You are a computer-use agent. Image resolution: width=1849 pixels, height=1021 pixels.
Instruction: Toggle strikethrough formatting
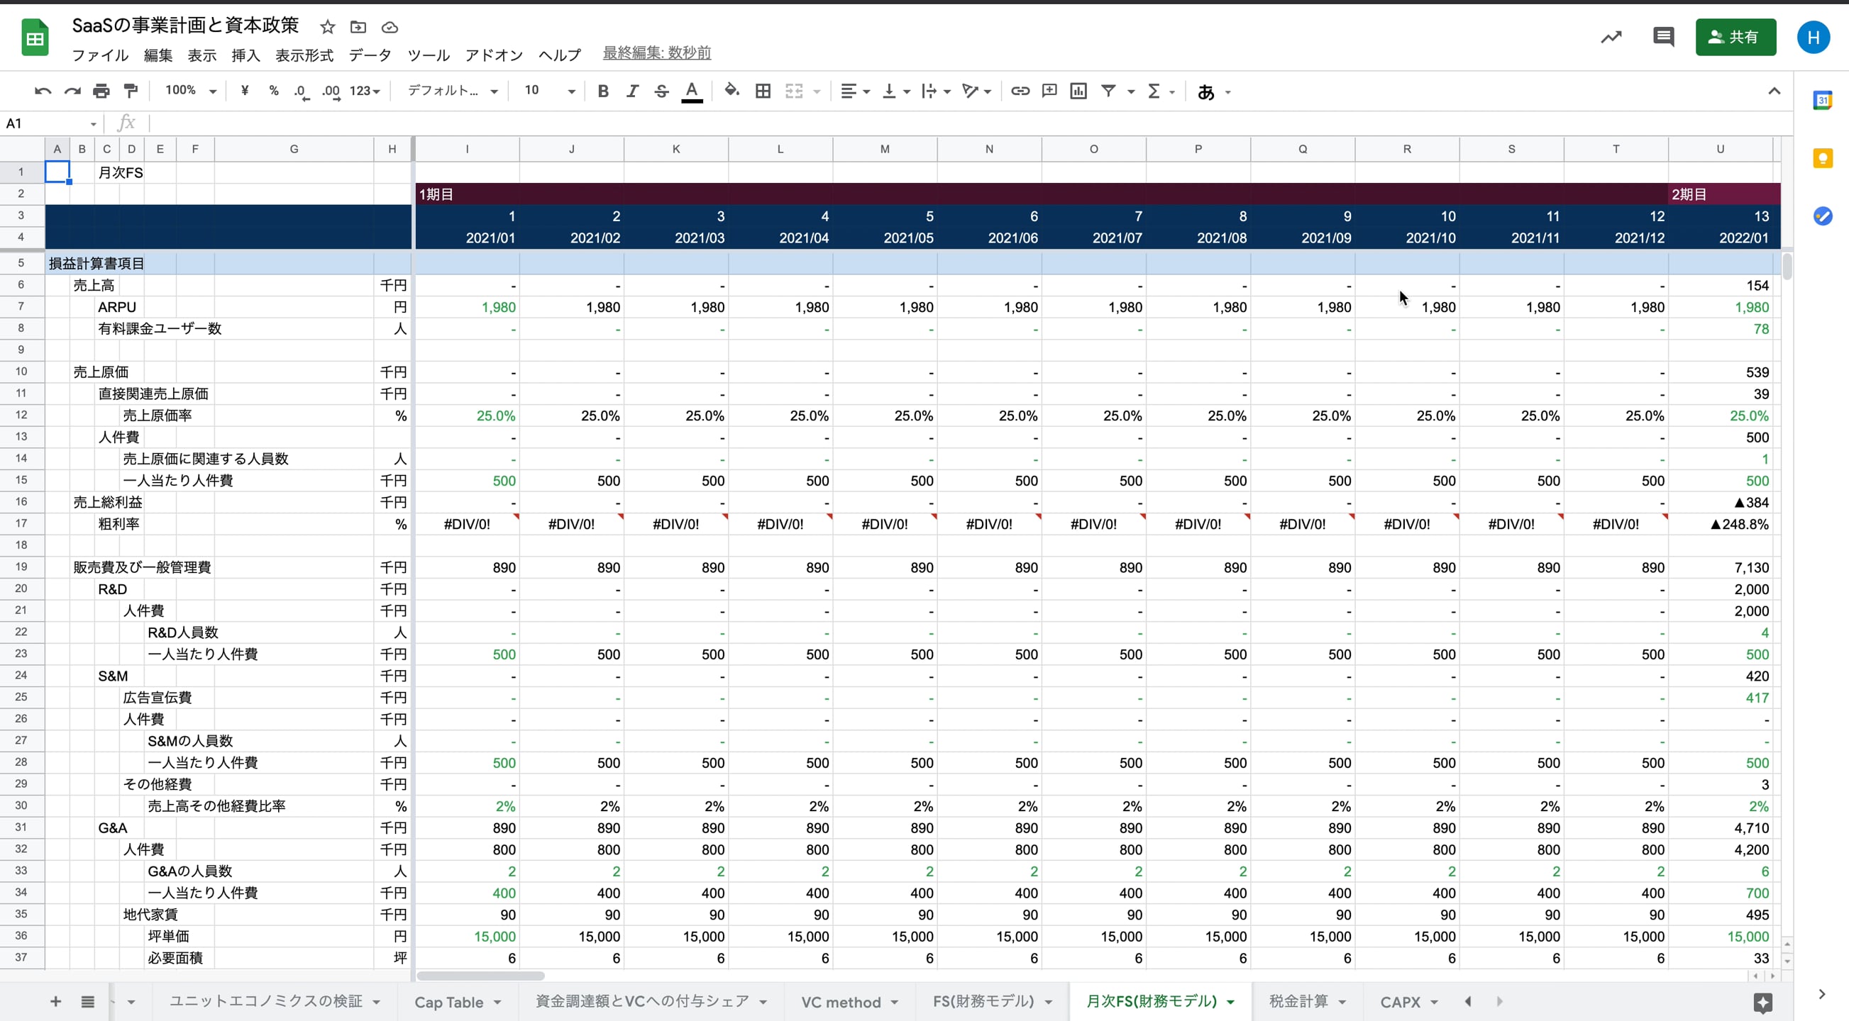pos(661,91)
